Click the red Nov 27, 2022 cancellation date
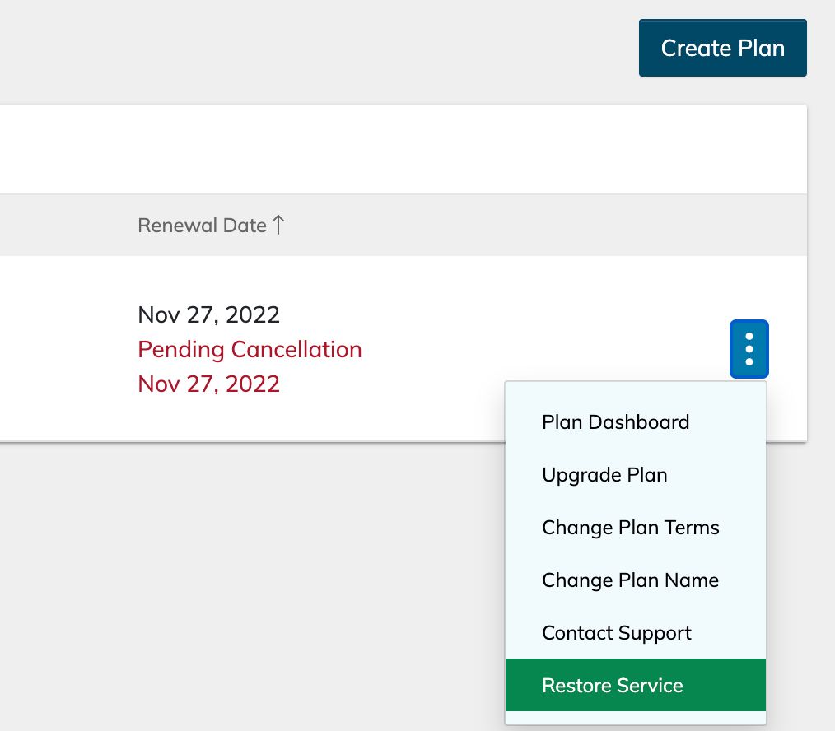 (x=208, y=384)
